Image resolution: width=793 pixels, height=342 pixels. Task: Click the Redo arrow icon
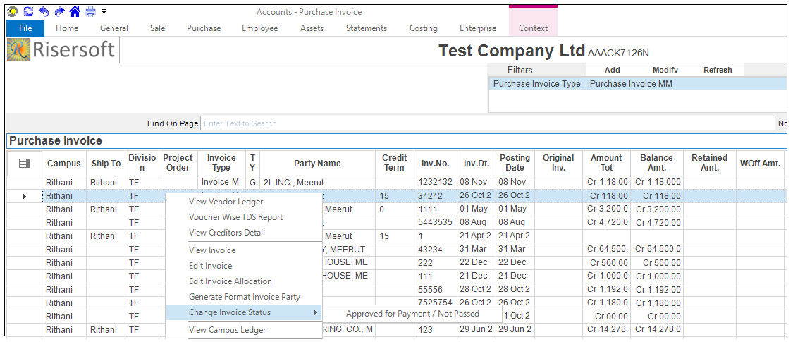click(x=59, y=11)
